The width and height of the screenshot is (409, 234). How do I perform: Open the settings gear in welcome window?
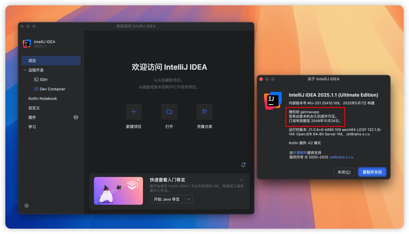click(x=27, y=206)
